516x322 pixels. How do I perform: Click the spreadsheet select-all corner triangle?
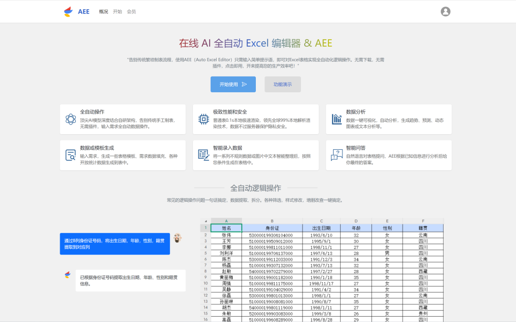[206, 221]
